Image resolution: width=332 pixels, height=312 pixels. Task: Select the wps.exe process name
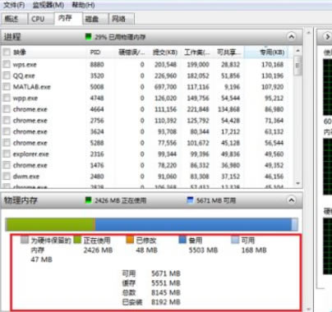pyautogui.click(x=25, y=65)
